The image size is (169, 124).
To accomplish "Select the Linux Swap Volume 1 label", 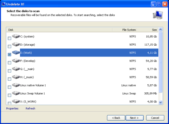I will [x=33, y=93].
